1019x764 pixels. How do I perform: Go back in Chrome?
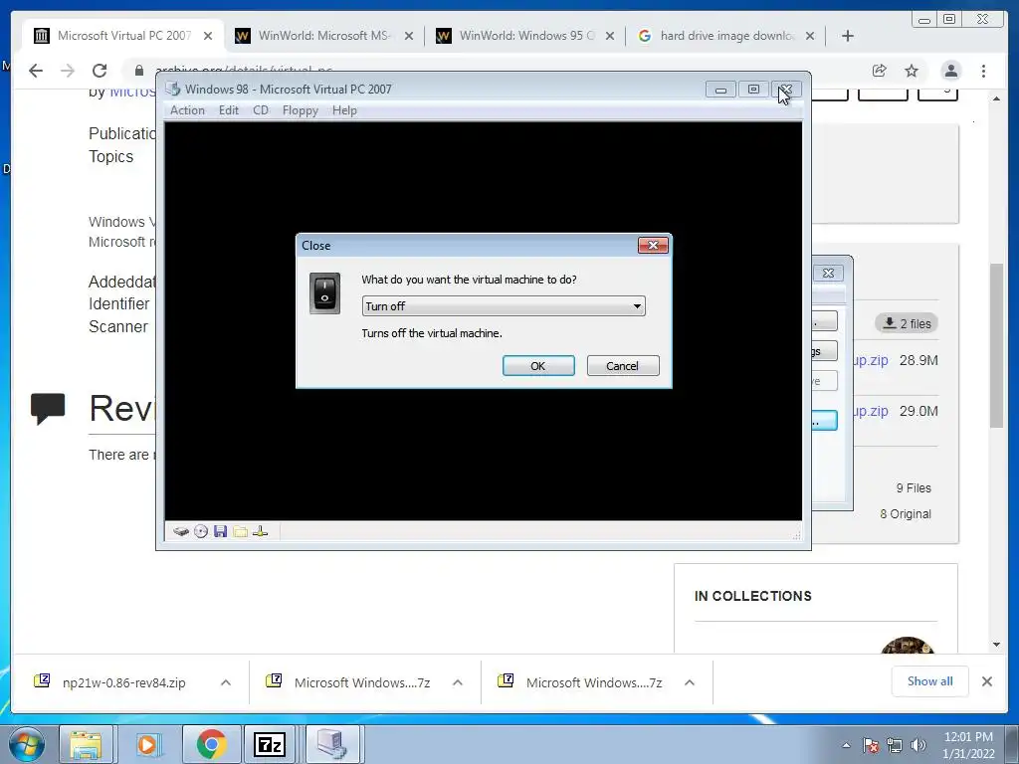tap(36, 71)
